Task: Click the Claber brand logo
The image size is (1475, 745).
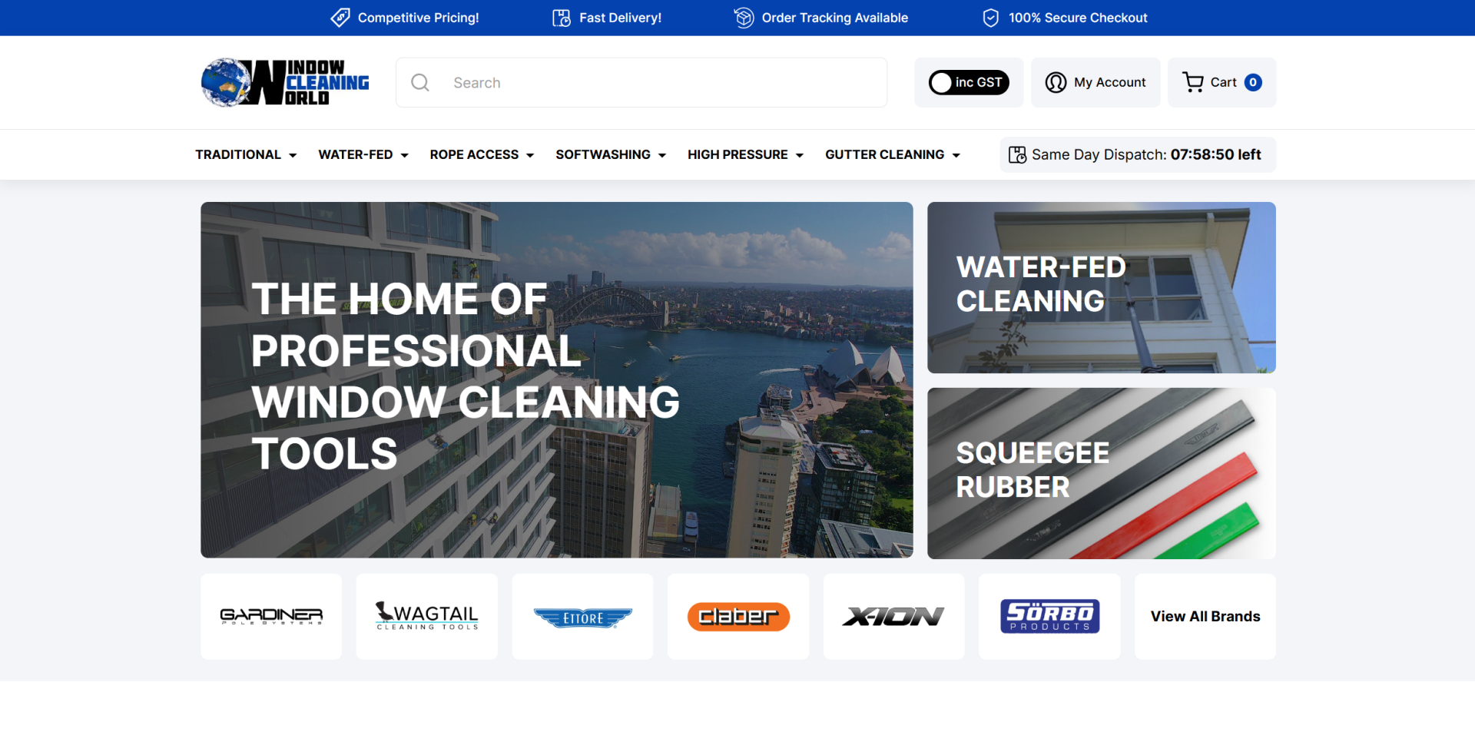Action: pyautogui.click(x=738, y=617)
